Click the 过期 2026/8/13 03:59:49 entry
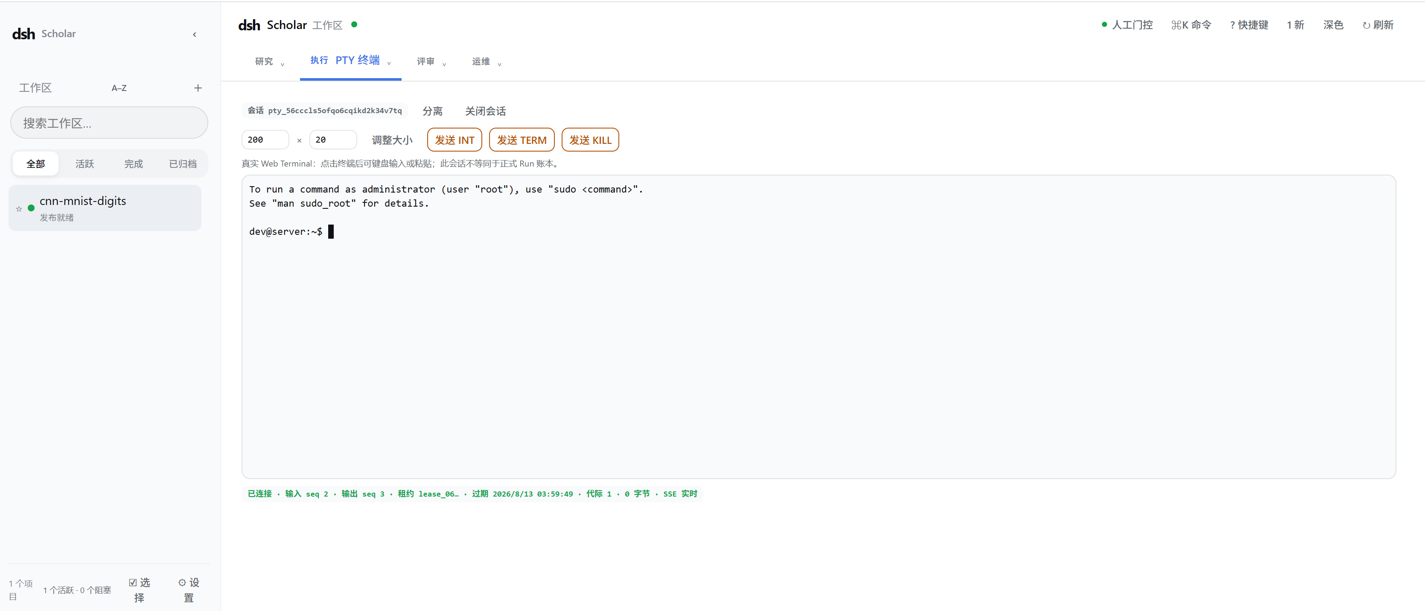The width and height of the screenshot is (1425, 611). (522, 494)
